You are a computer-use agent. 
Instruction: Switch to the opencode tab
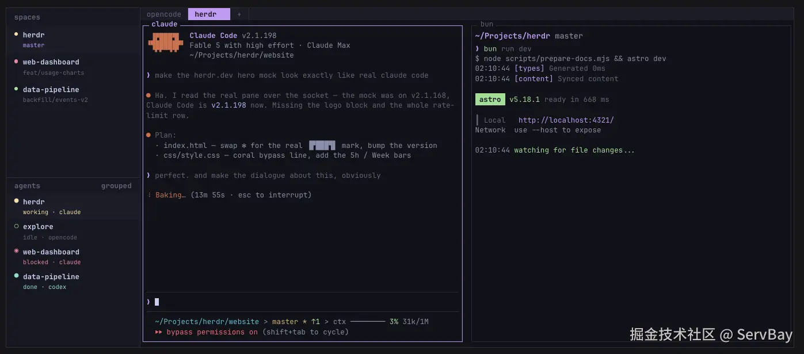click(164, 14)
